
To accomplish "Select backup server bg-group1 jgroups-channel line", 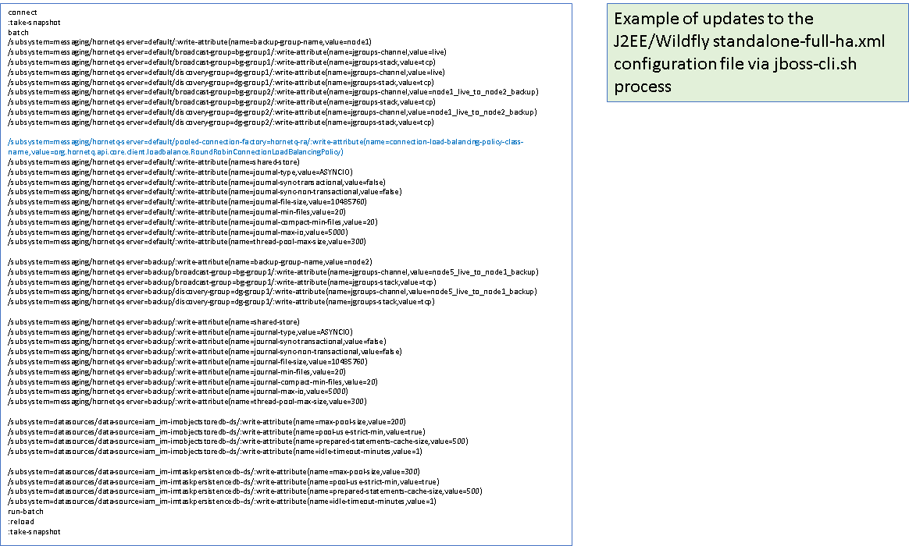I will (x=273, y=272).
